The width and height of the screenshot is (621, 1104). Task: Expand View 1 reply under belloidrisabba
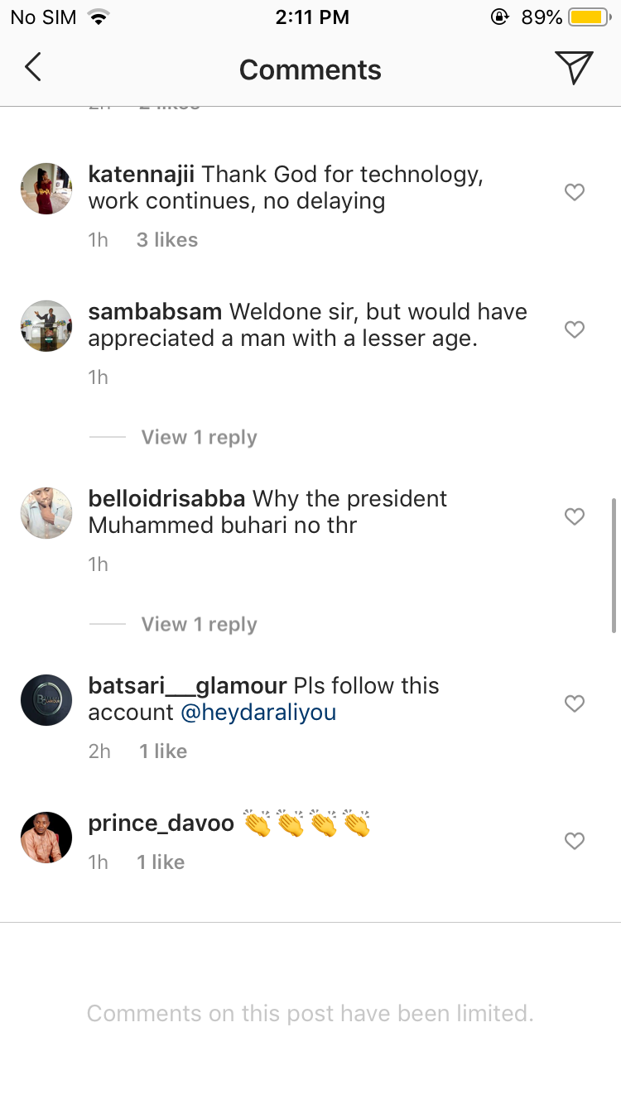(199, 624)
